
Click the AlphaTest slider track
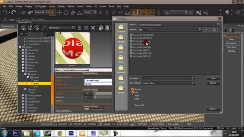click(x=104, y=97)
